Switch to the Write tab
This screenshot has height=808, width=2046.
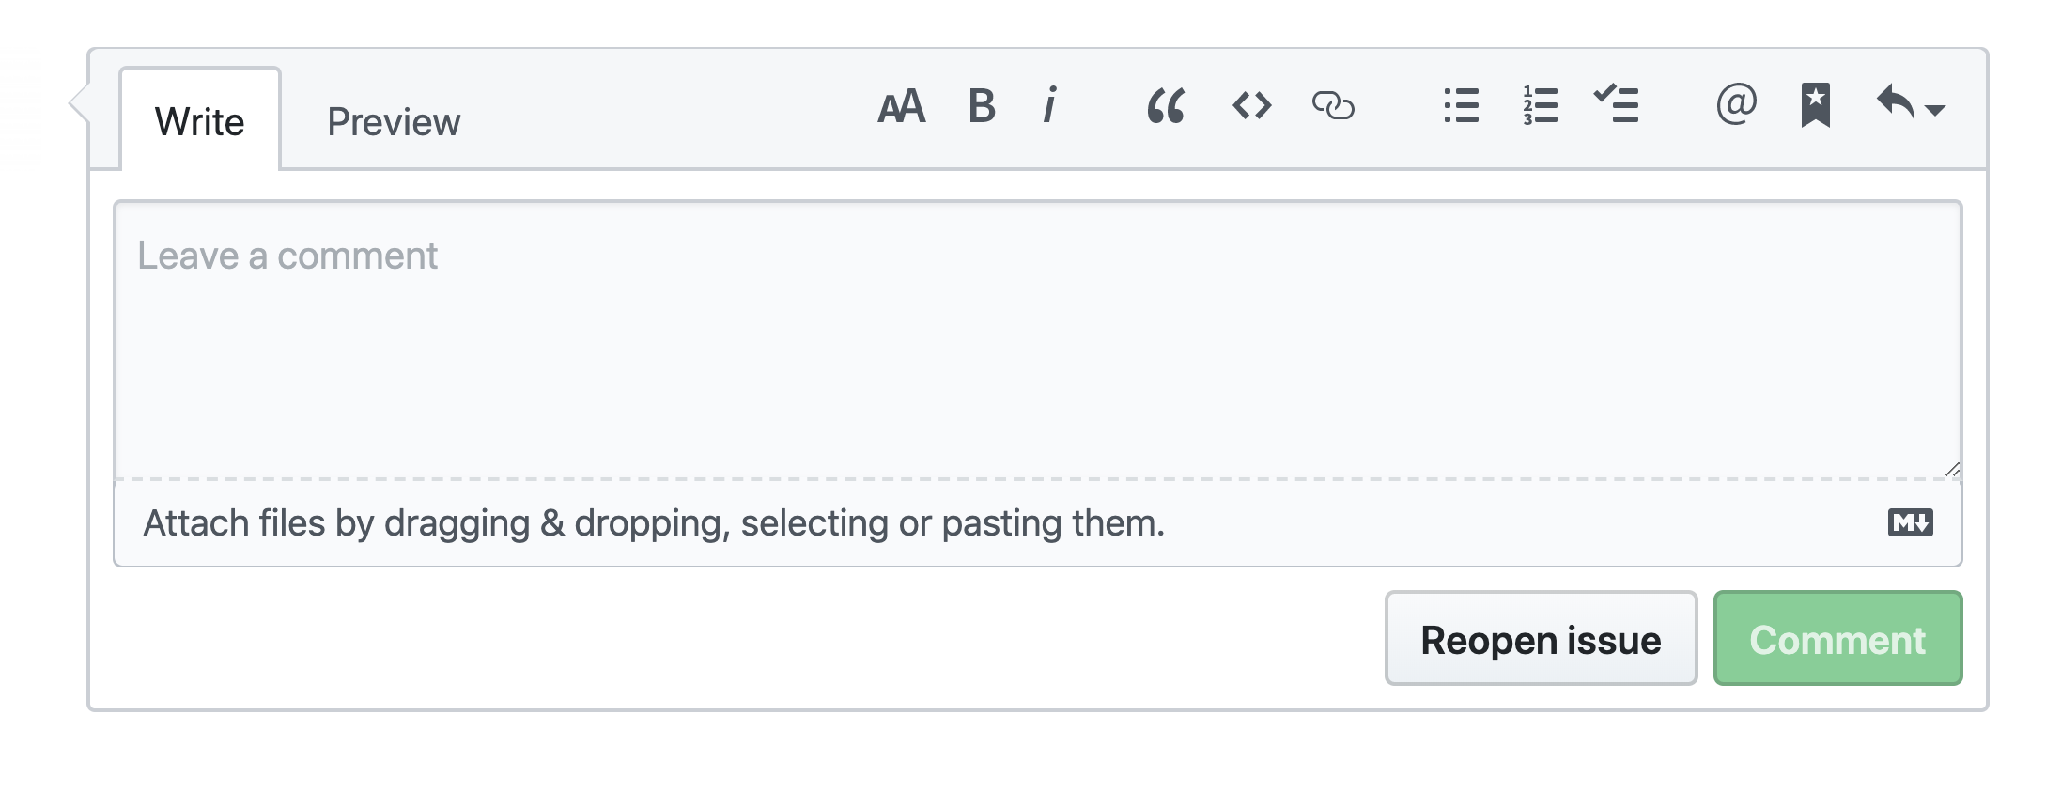[200, 122]
